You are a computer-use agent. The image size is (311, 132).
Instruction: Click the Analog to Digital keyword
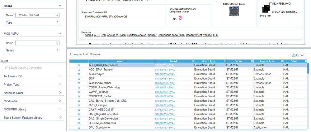point(117,35)
